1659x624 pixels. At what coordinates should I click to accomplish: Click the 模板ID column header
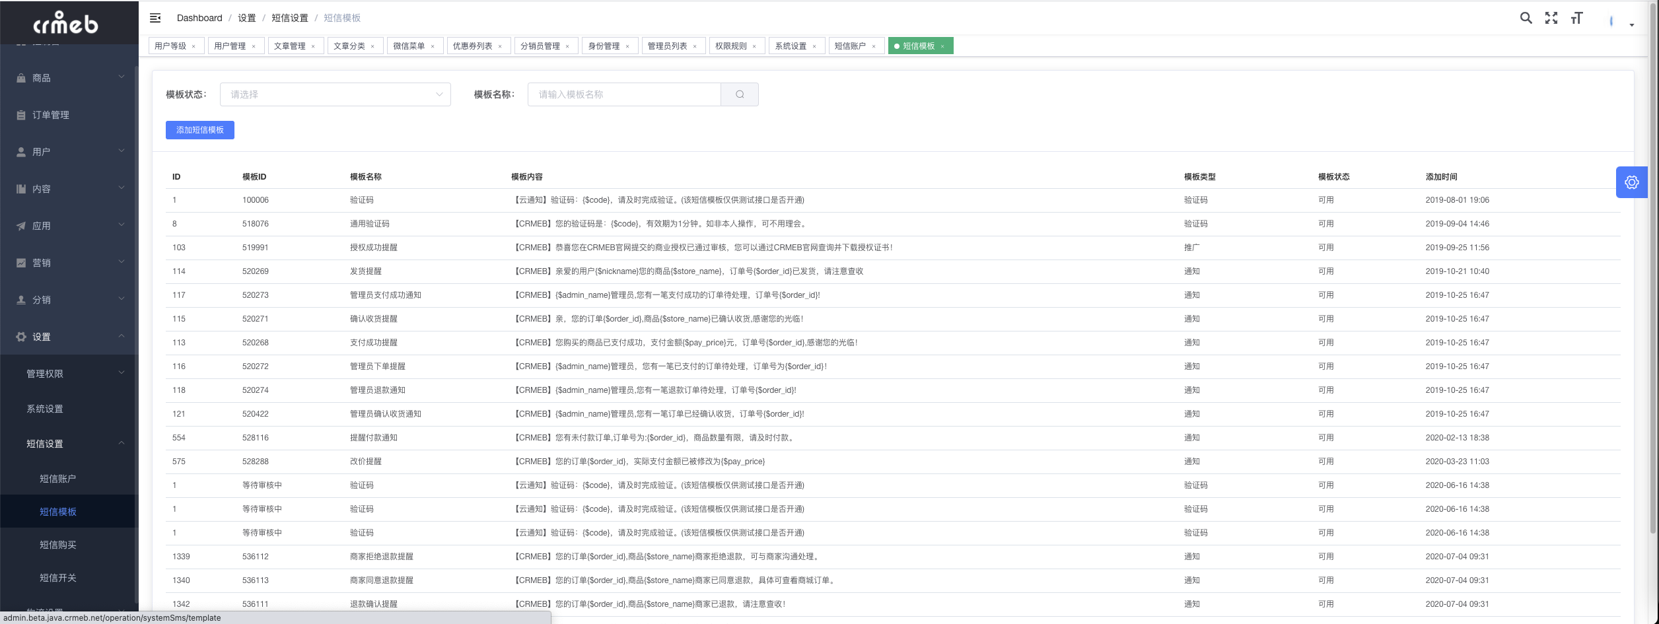(x=254, y=177)
